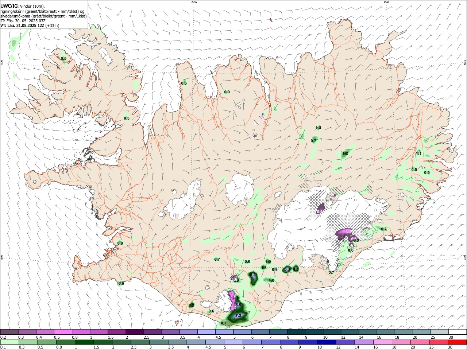Select the 2.2 precipitation value on the map
The height and width of the screenshot is (350, 467).
[x=191, y=306]
